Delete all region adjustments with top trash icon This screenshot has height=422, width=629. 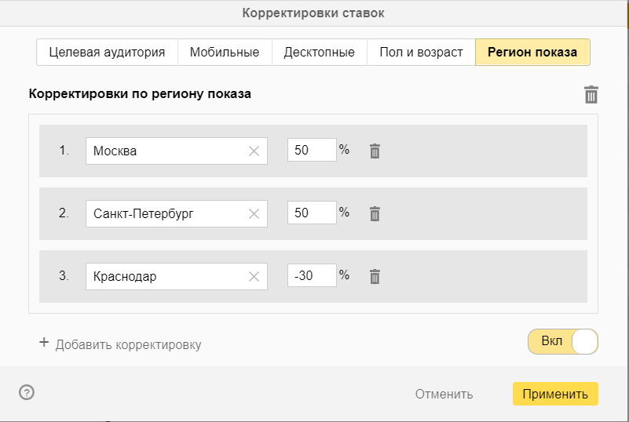[x=591, y=95]
